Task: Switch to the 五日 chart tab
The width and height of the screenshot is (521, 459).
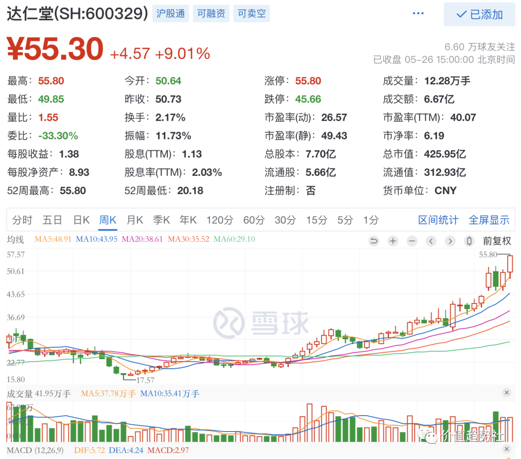Action: (52, 220)
